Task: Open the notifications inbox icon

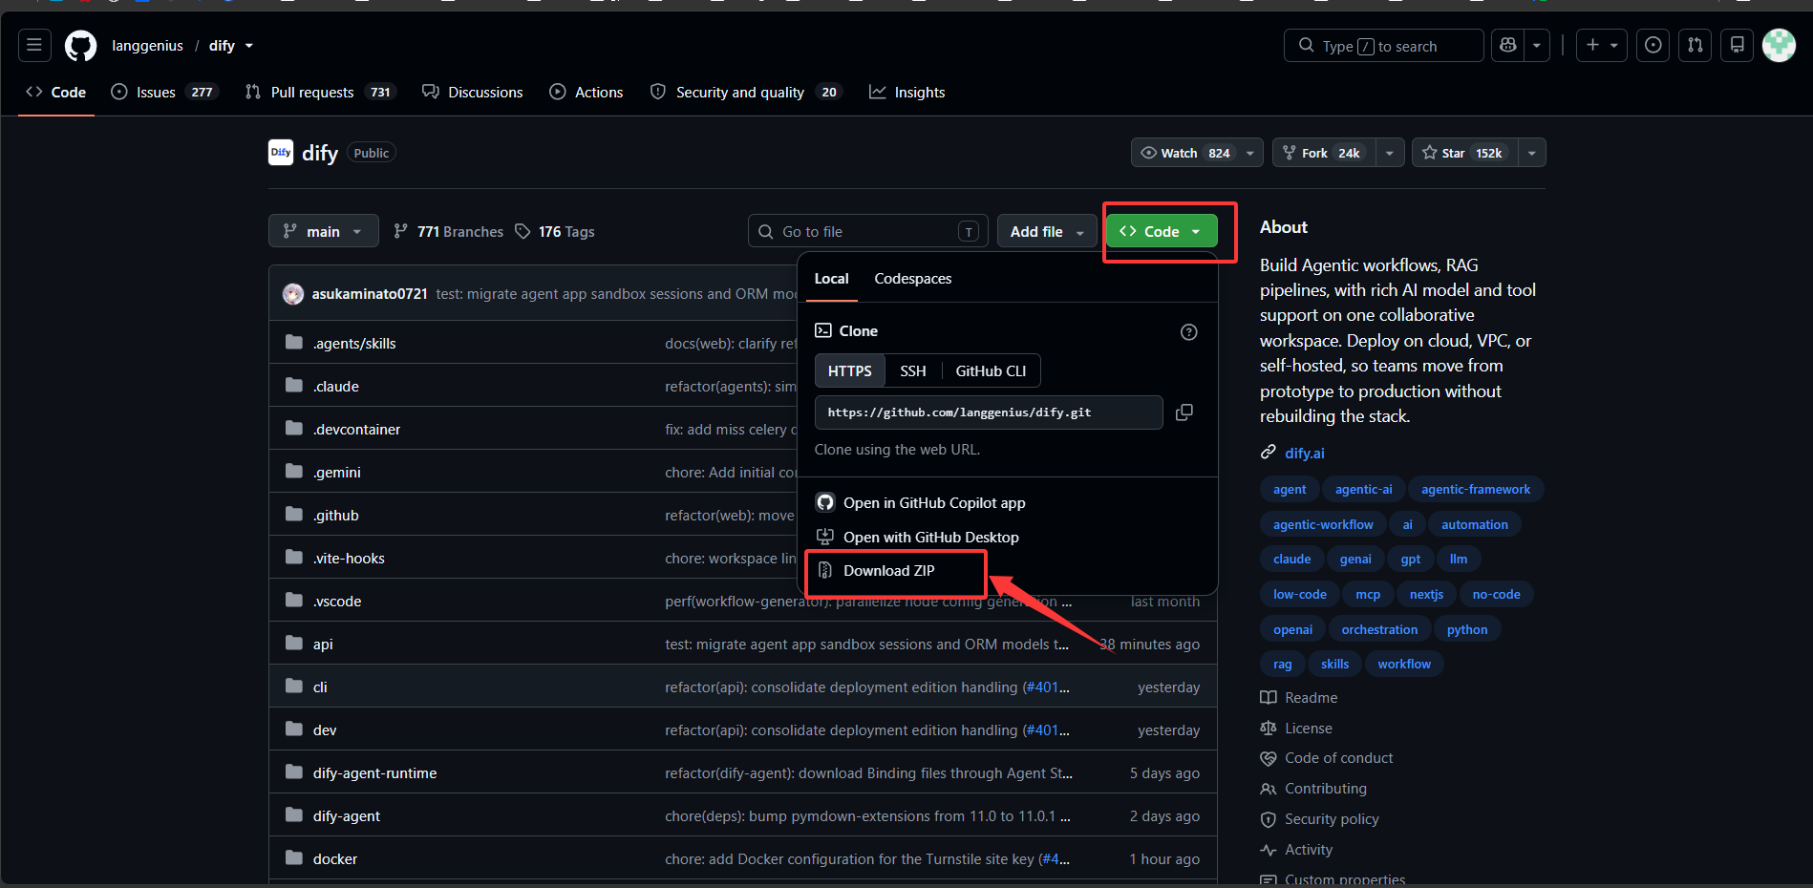Action: (x=1738, y=45)
